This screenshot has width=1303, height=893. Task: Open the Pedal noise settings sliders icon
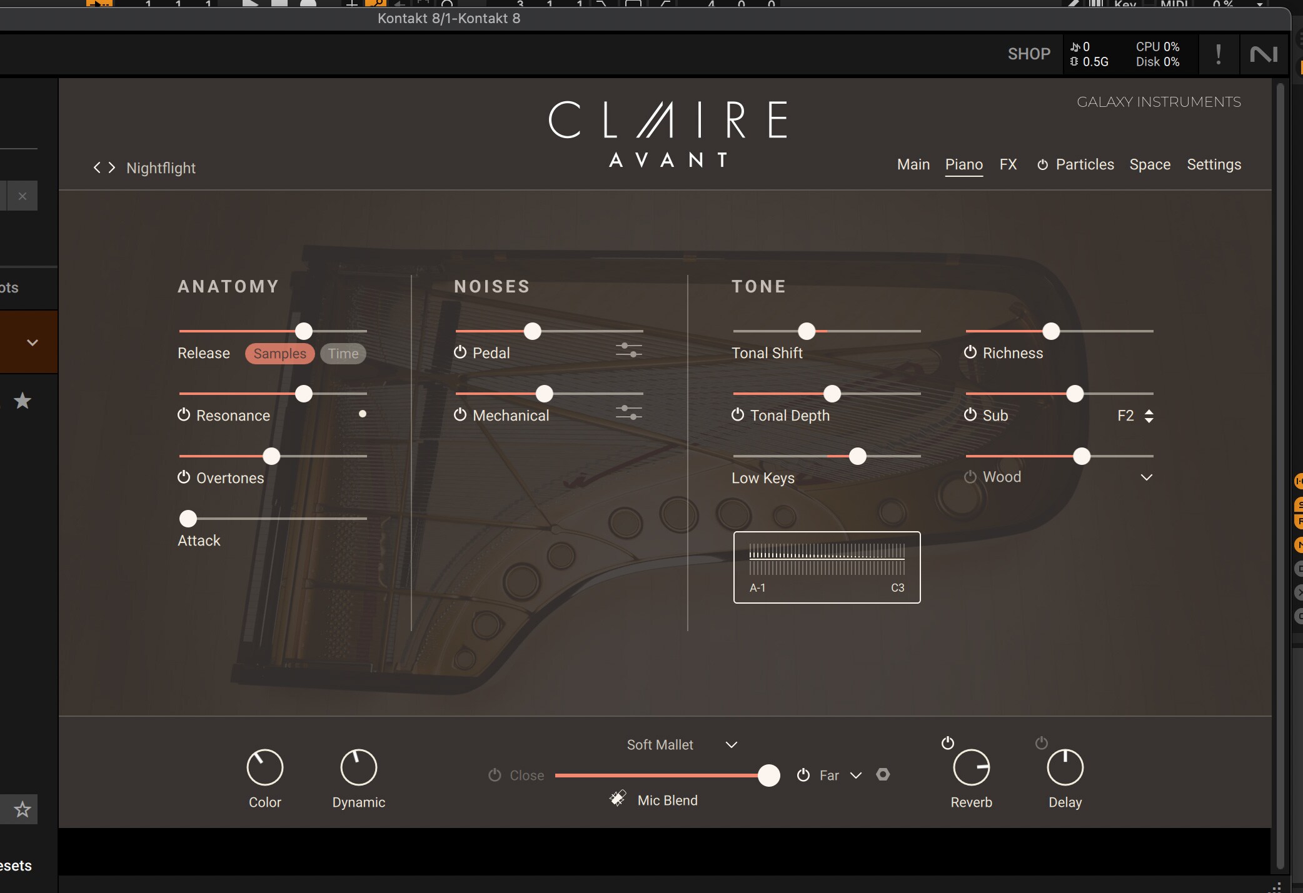click(628, 350)
